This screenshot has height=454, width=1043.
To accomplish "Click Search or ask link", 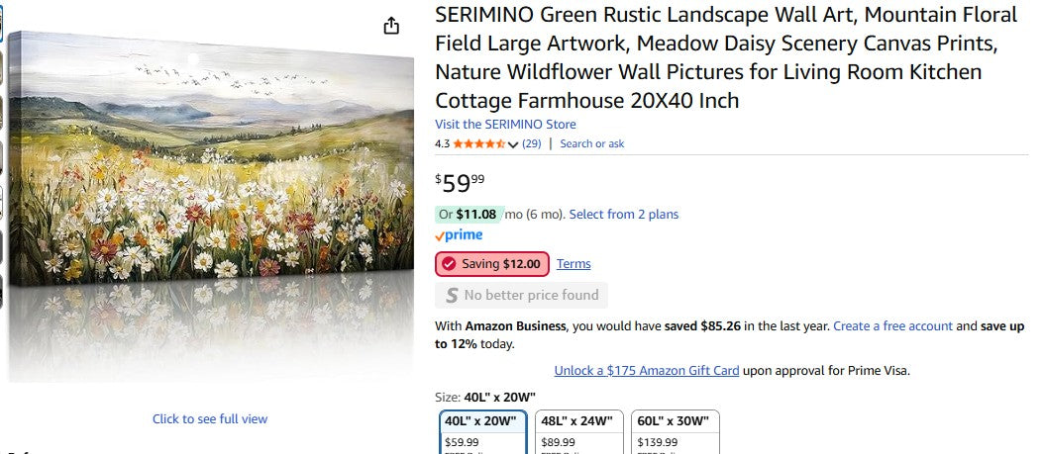I will click(x=592, y=143).
